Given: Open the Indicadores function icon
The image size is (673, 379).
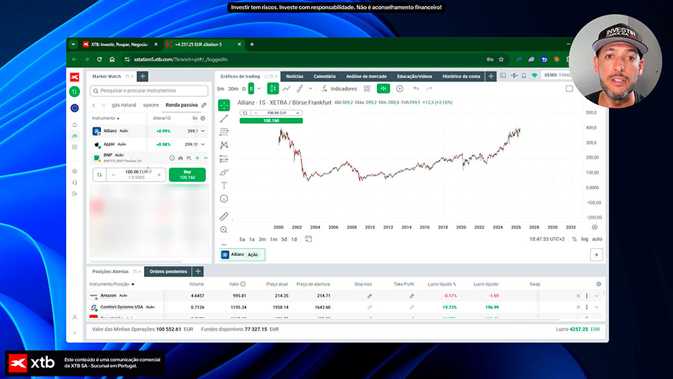Looking at the screenshot, I should [x=324, y=88].
